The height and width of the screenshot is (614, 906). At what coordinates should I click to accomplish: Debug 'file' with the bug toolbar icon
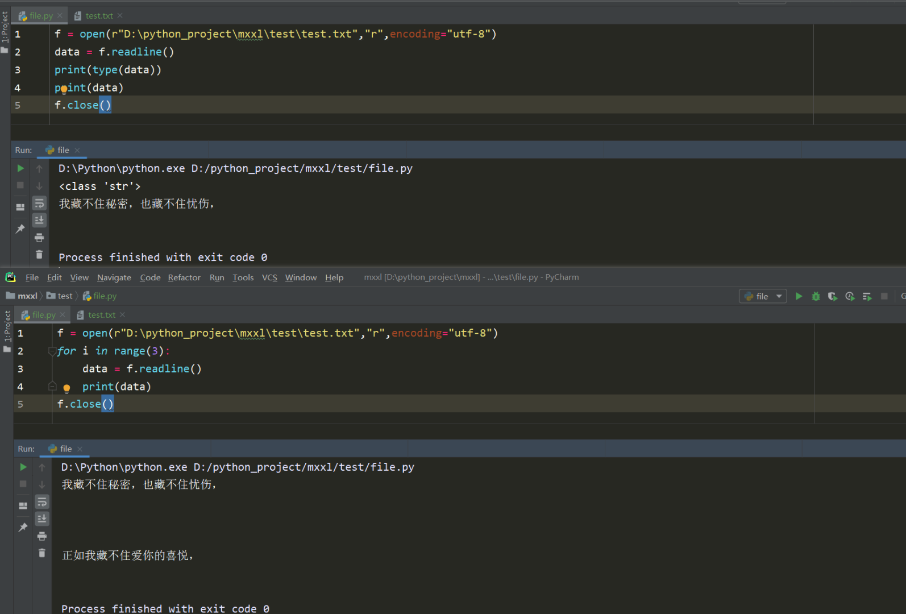(x=816, y=296)
